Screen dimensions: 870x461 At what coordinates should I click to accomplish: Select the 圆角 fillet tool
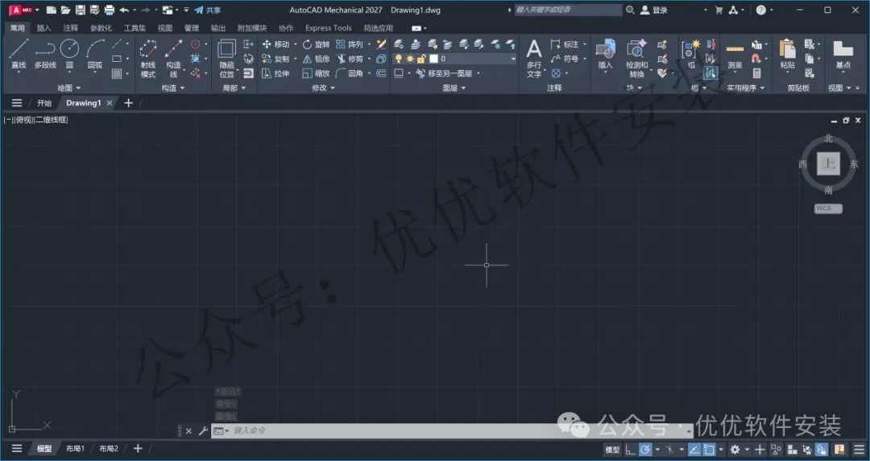pos(350,73)
